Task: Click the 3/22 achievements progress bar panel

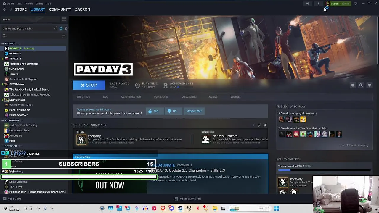Action: [325, 170]
